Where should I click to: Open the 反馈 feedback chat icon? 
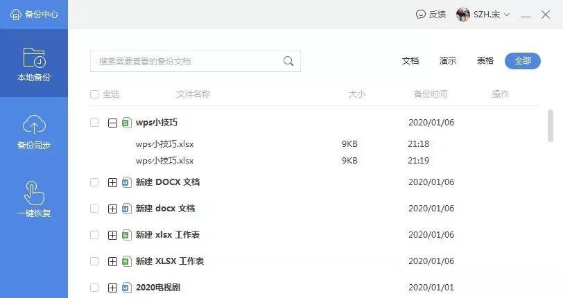420,15
